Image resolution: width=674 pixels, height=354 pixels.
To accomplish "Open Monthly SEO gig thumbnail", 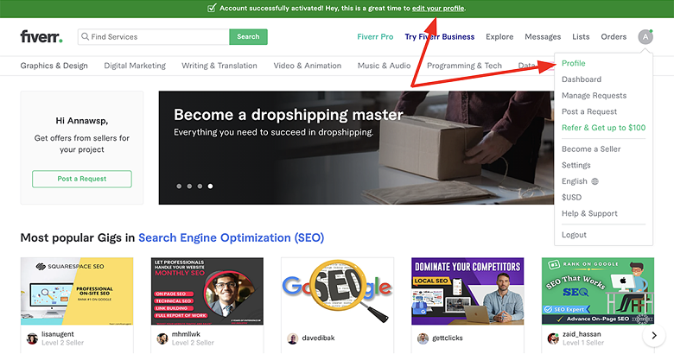I will click(x=207, y=291).
